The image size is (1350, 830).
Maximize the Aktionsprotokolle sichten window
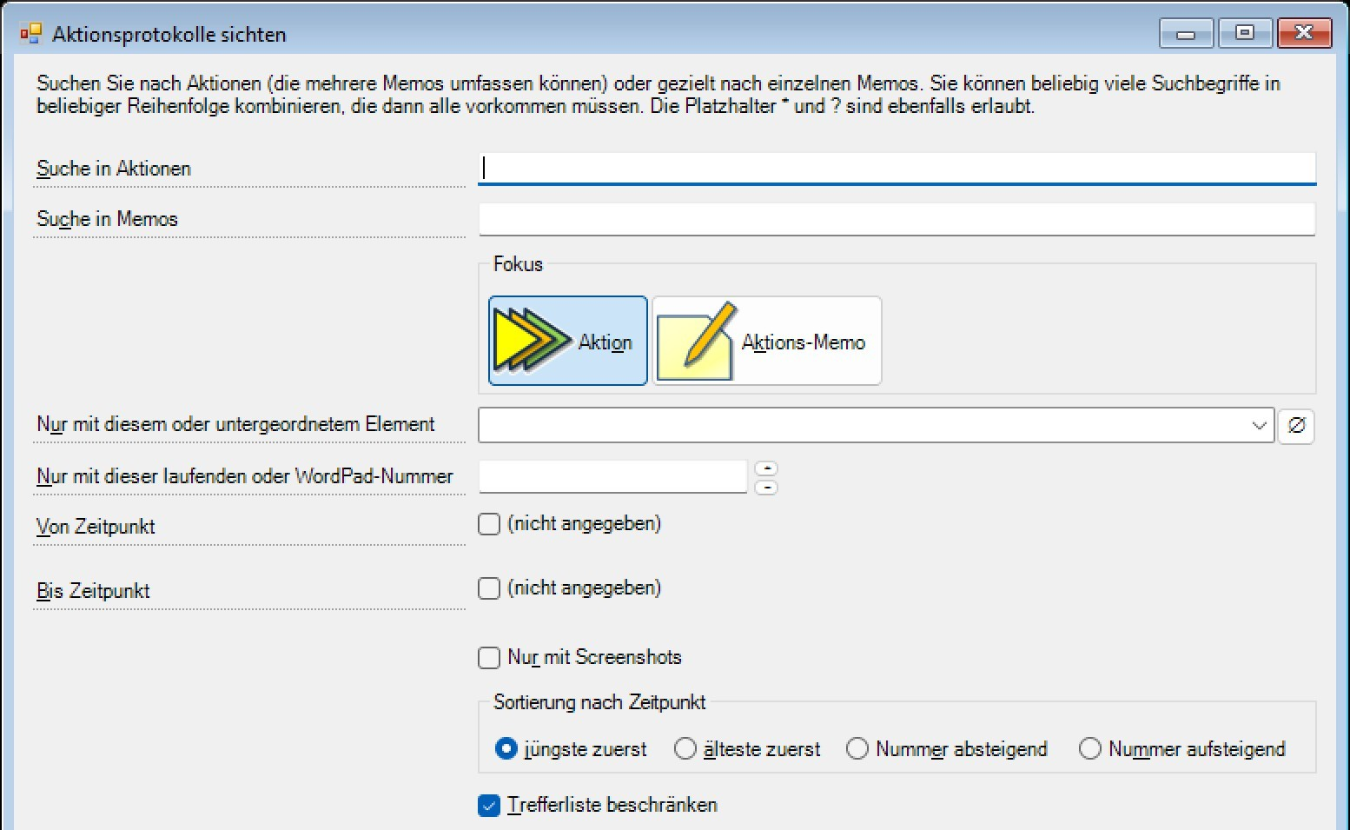tap(1244, 33)
